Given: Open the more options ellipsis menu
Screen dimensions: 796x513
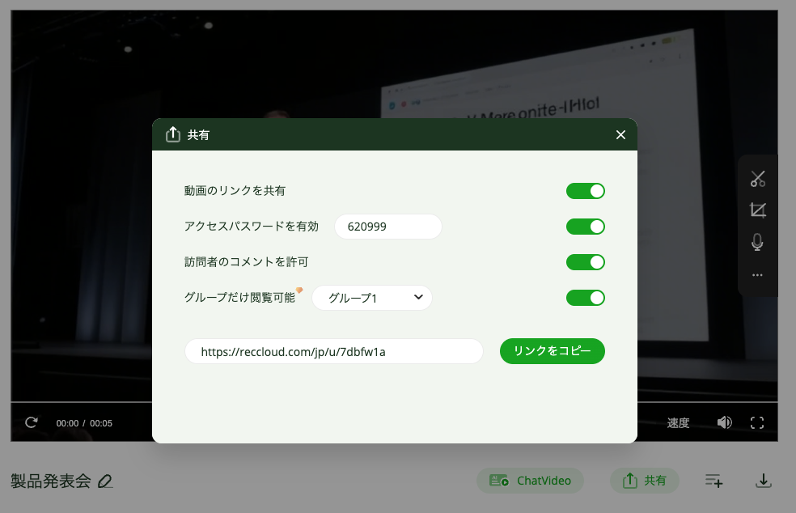Looking at the screenshot, I should tap(757, 274).
